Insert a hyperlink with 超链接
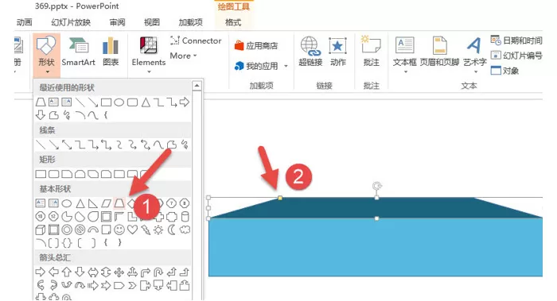This screenshot has width=557, height=301. click(x=310, y=52)
